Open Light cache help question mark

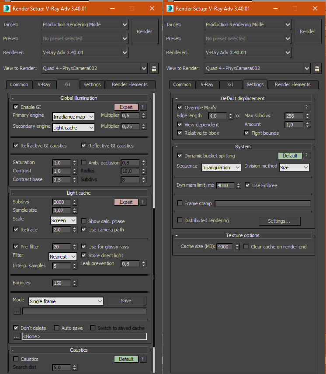pyautogui.click(x=142, y=202)
